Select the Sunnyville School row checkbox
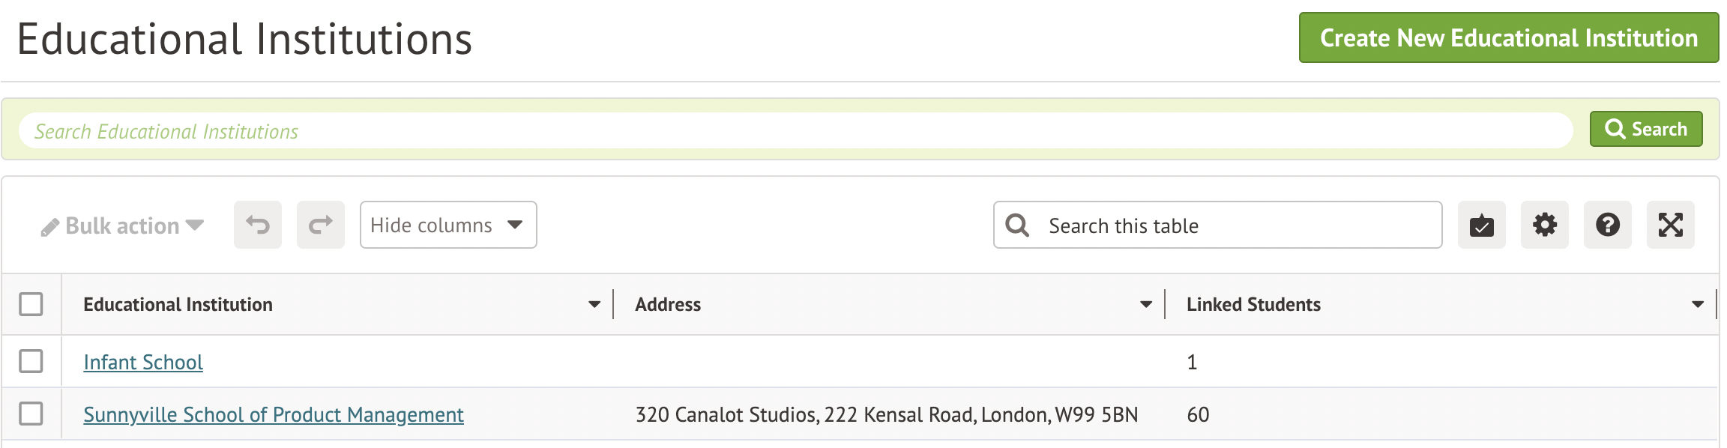1727x448 pixels. [x=31, y=414]
